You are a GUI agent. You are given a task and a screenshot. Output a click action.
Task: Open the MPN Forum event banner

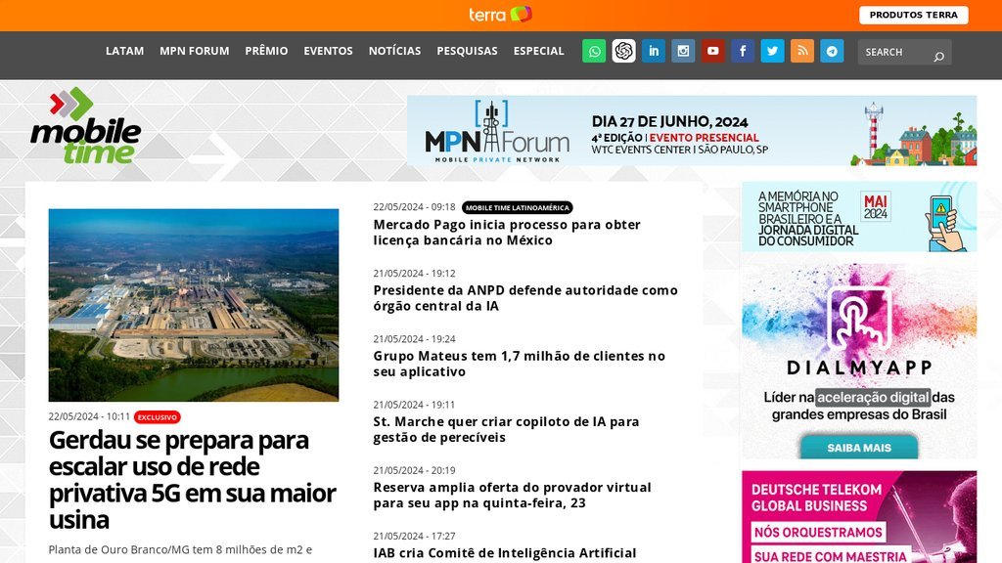(692, 130)
